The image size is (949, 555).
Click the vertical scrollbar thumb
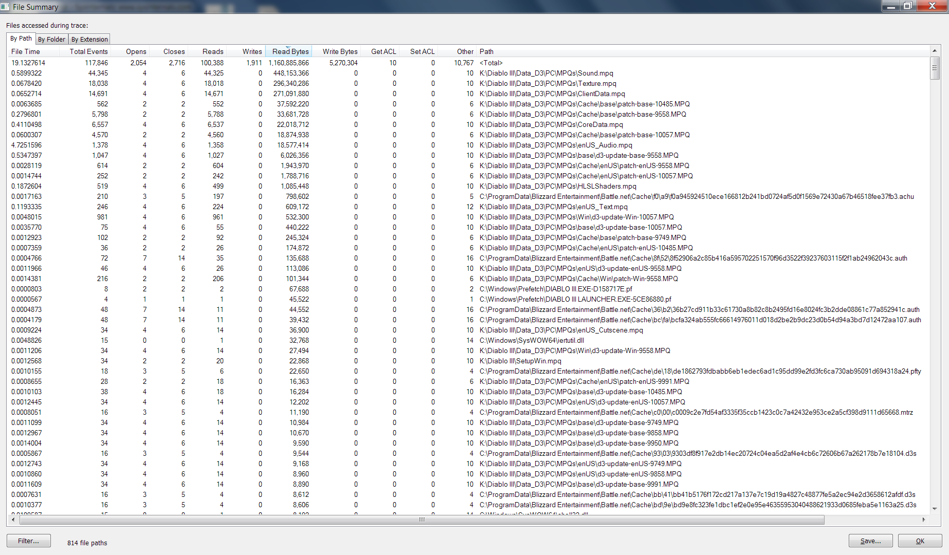935,68
